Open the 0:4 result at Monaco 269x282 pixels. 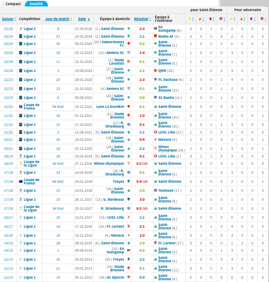pyautogui.click(x=142, y=140)
